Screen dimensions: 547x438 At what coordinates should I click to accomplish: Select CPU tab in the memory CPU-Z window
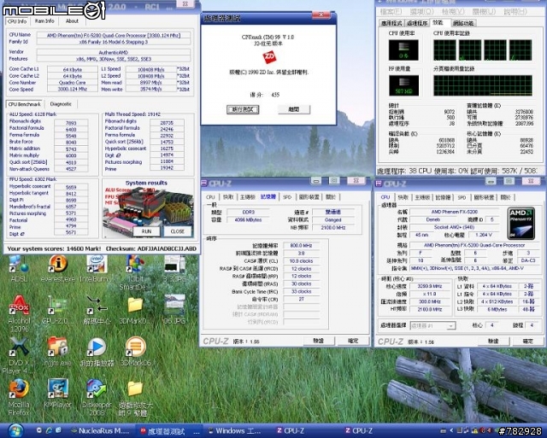coord(210,197)
